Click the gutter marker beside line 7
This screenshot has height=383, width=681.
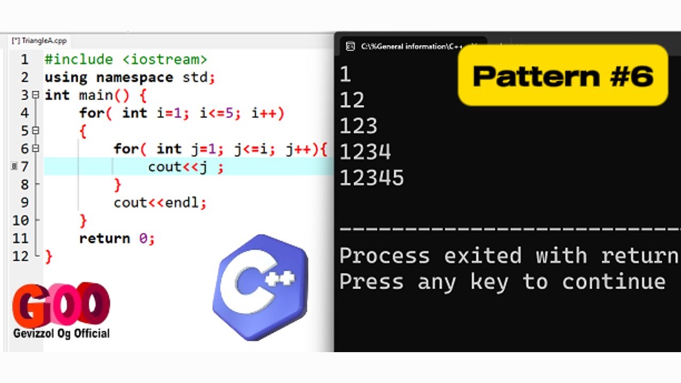pyautogui.click(x=13, y=166)
